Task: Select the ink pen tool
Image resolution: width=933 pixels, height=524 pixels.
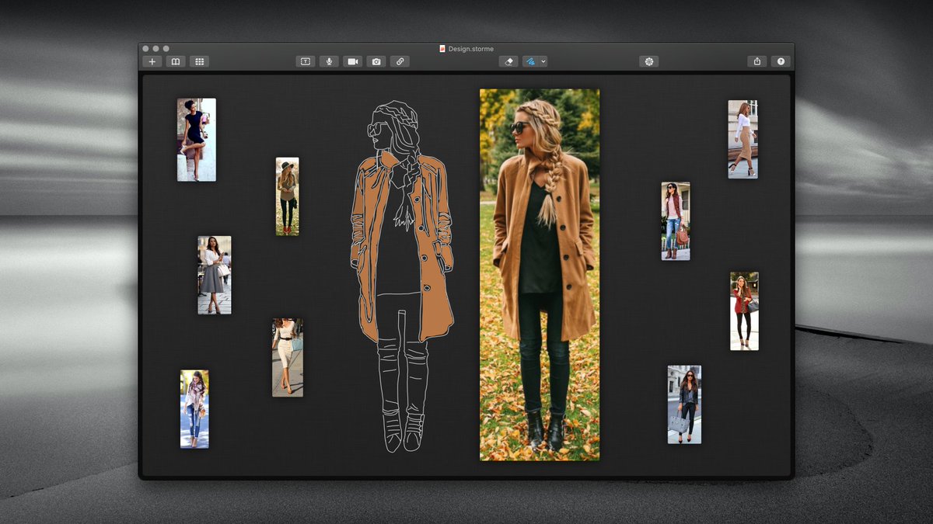Action: (532, 61)
